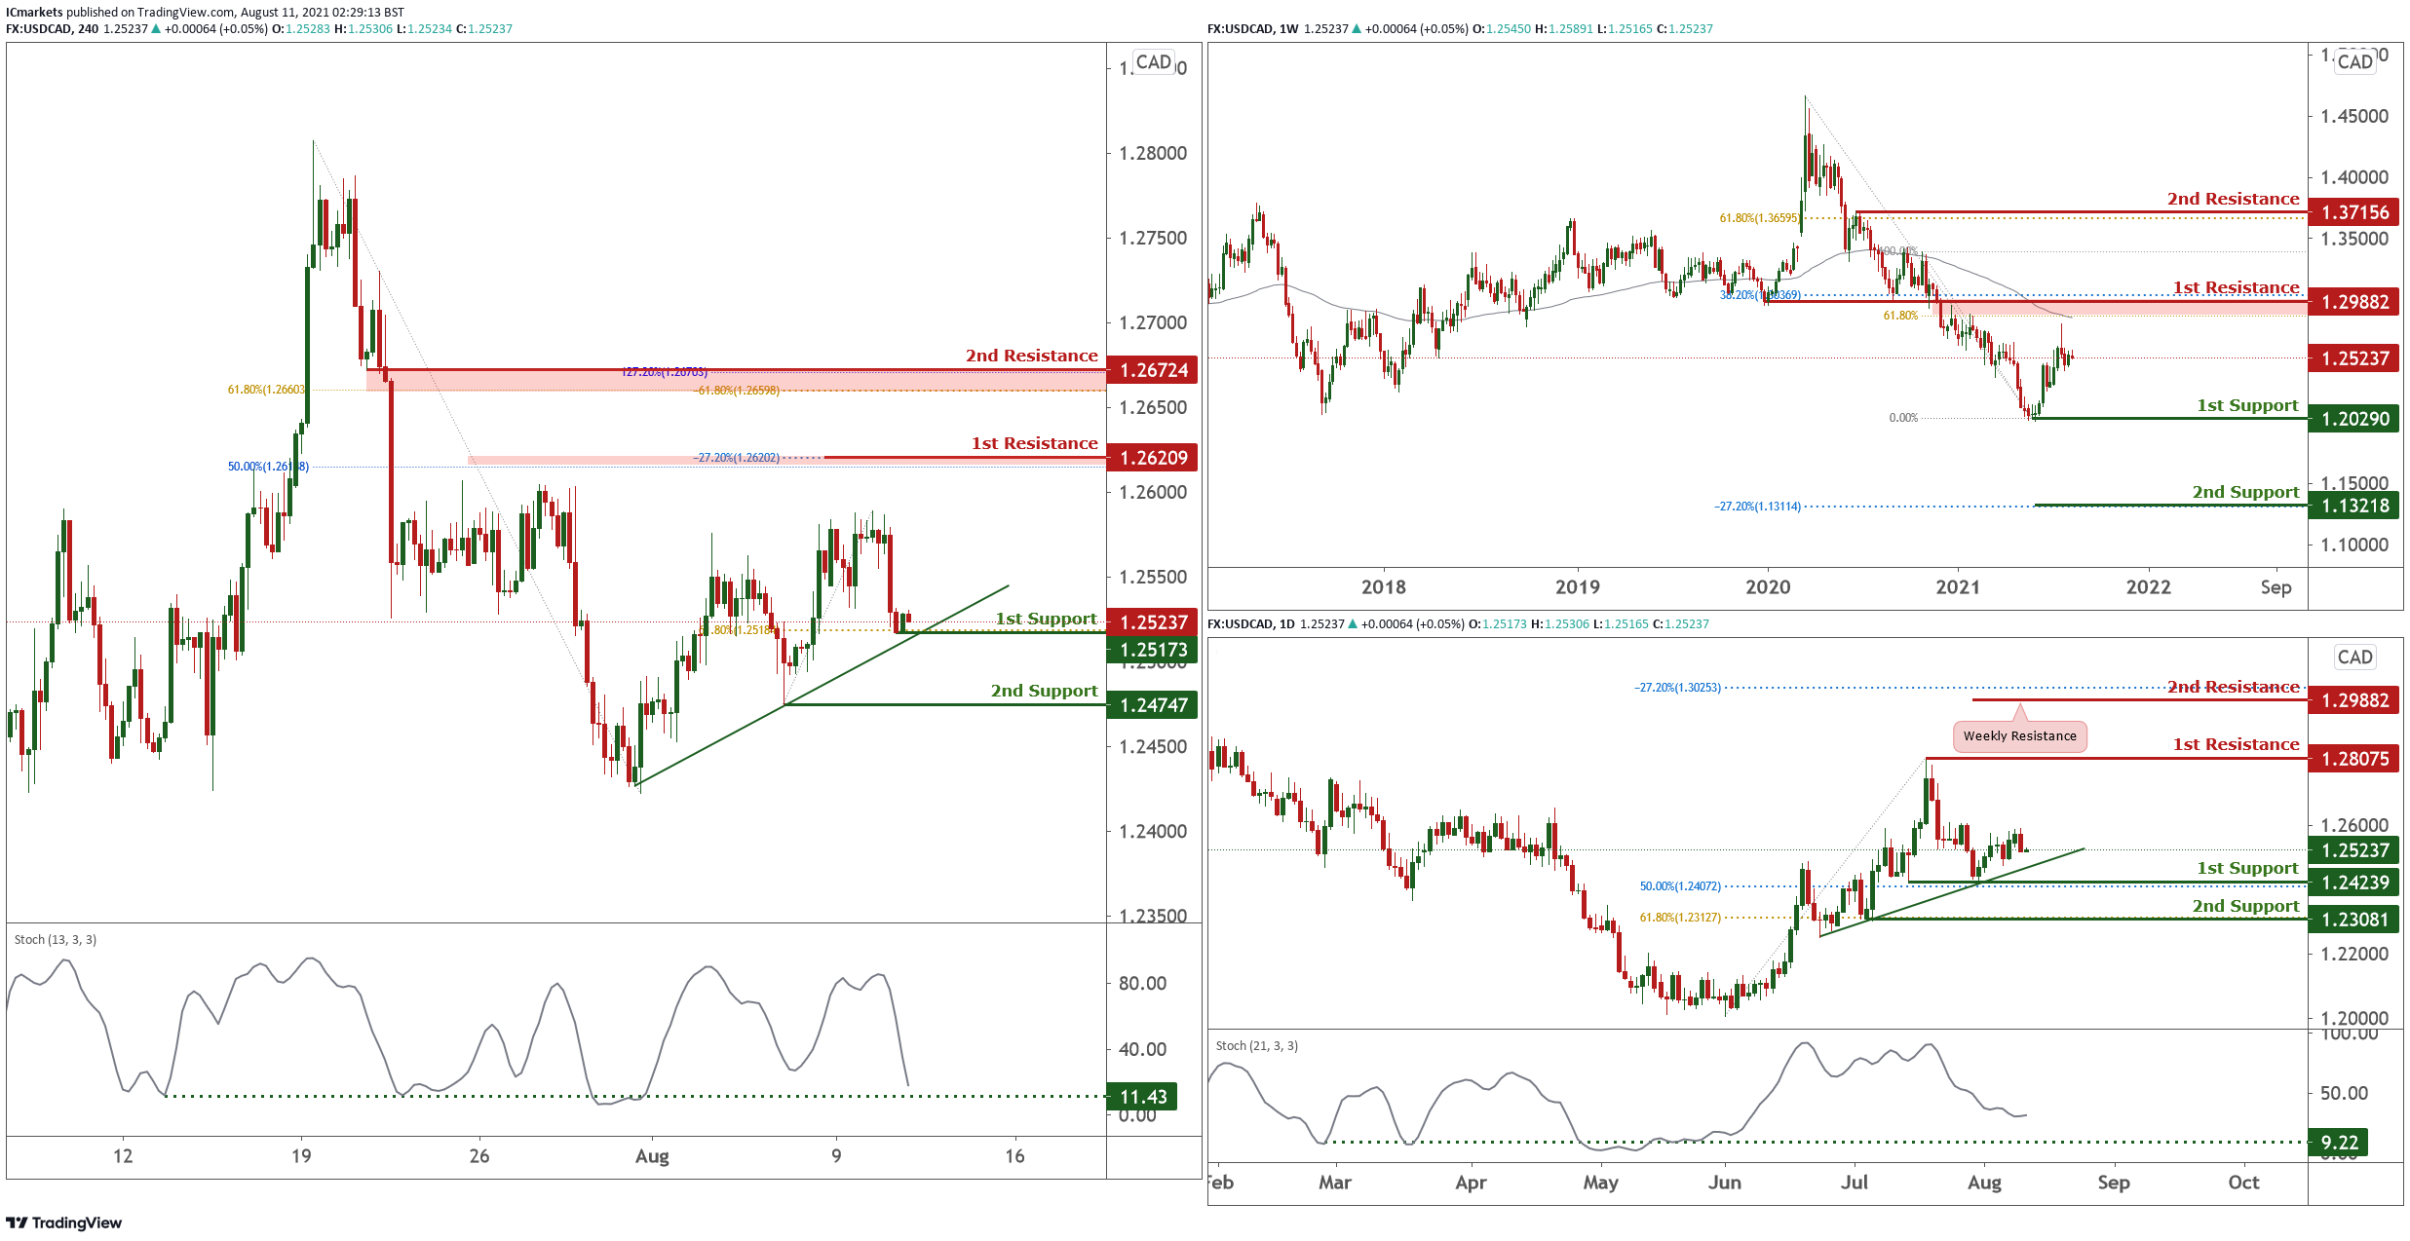Click the -27.20%(1.26202) Fibonacci label
Screen dimensions: 2410x1241
click(737, 458)
